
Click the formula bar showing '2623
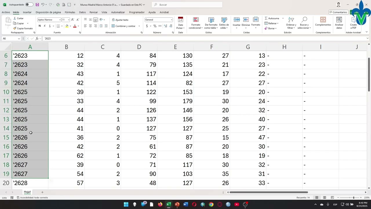pos(205,38)
